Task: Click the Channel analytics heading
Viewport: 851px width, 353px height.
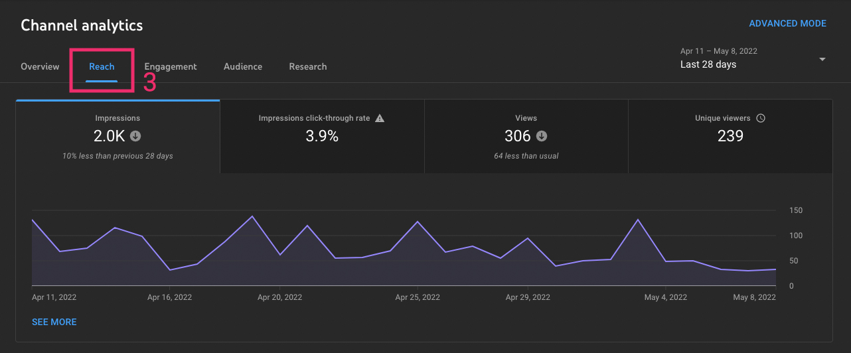Action: tap(82, 26)
